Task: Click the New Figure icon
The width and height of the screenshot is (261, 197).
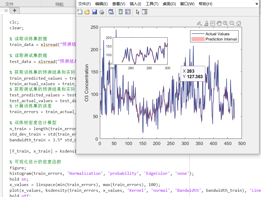Action: [x=80, y=12]
